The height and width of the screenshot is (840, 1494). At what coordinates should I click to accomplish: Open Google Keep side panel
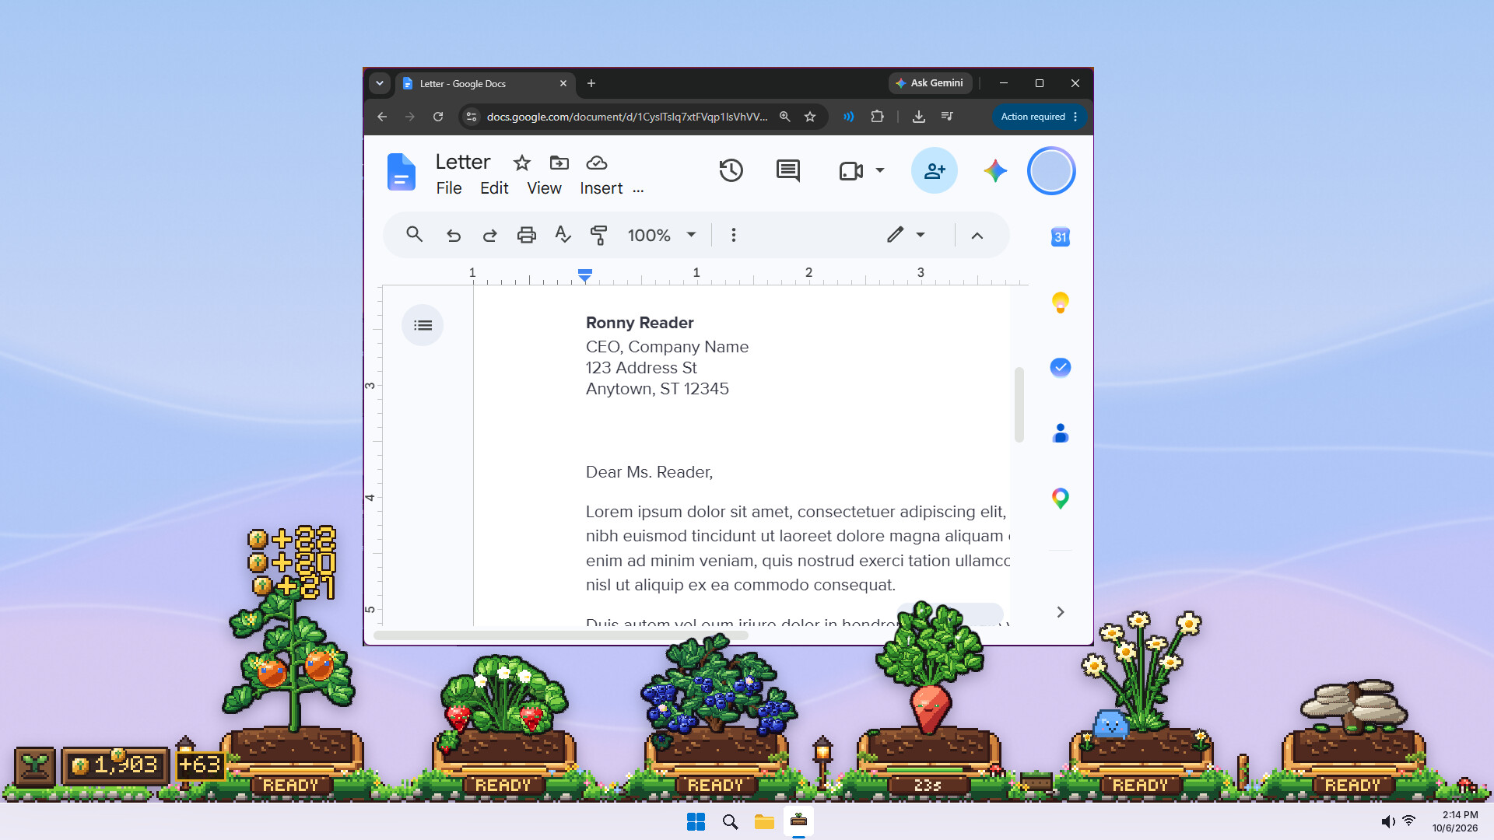[1060, 302]
